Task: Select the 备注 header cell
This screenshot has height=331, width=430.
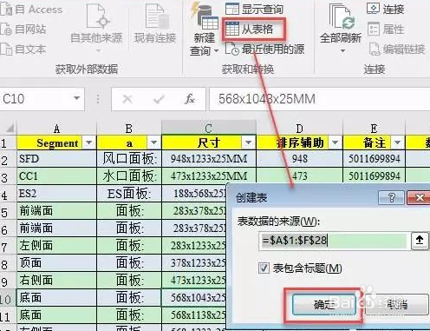Action: coord(375,142)
